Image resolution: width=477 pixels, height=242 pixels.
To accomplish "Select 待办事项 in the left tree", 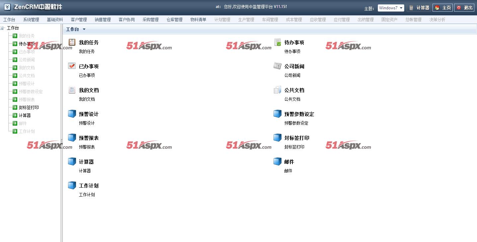I will pos(27,44).
